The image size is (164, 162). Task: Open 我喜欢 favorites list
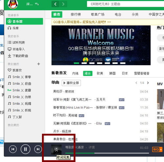click(15, 70)
